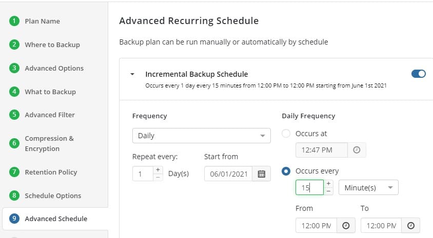The height and width of the screenshot is (238, 433).
Task: Click the Occurs at 12:47 PM field
Action: tap(322, 150)
